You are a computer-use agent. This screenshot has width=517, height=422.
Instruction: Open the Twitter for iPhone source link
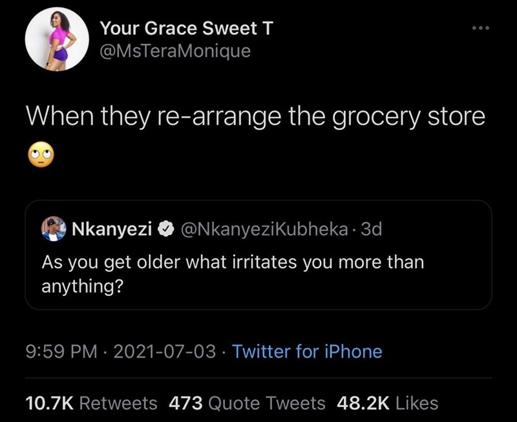tap(306, 352)
